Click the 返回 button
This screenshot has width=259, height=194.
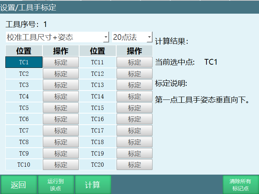tap(18, 185)
